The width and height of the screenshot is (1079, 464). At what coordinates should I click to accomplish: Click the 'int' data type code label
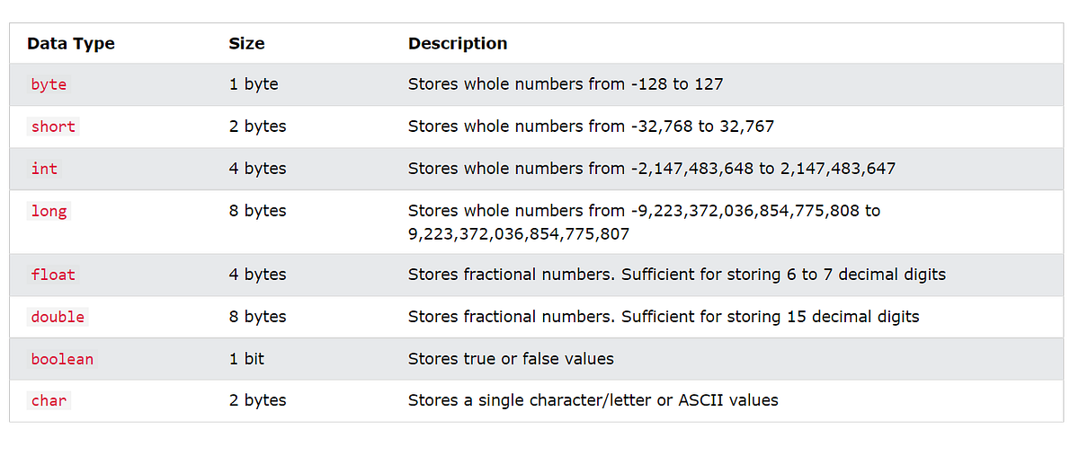pyautogui.click(x=44, y=169)
